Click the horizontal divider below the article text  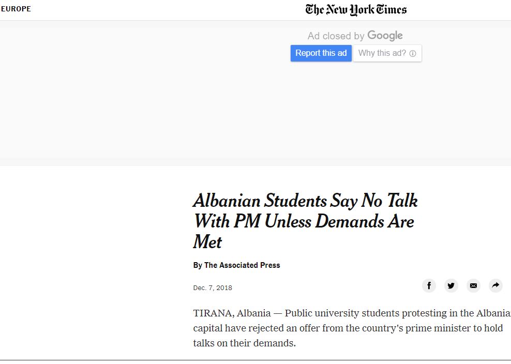[x=255, y=360]
